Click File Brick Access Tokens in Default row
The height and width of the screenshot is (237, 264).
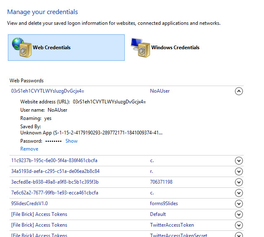39,214
